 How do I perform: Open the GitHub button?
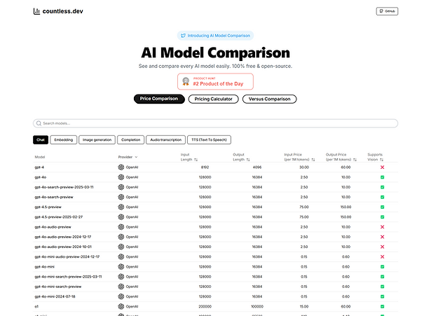(387, 11)
